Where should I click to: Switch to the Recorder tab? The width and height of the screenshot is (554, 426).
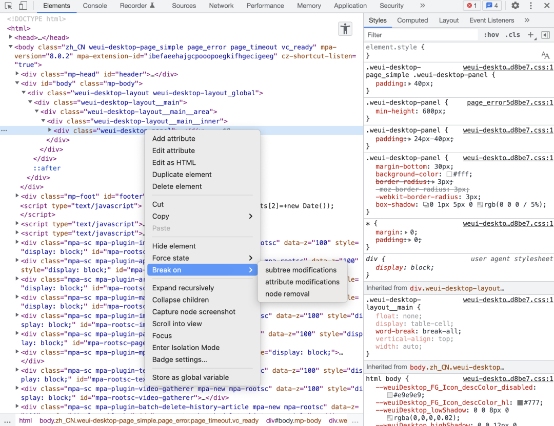click(137, 6)
